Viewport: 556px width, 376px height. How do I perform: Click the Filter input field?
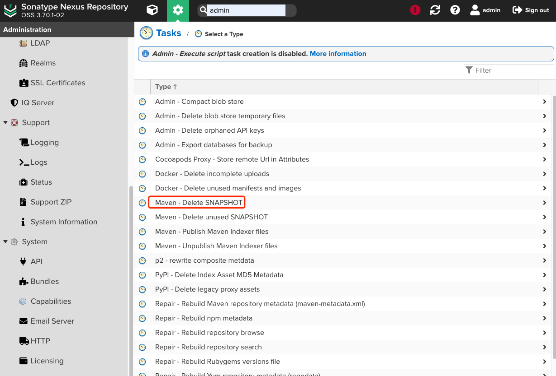pos(513,70)
